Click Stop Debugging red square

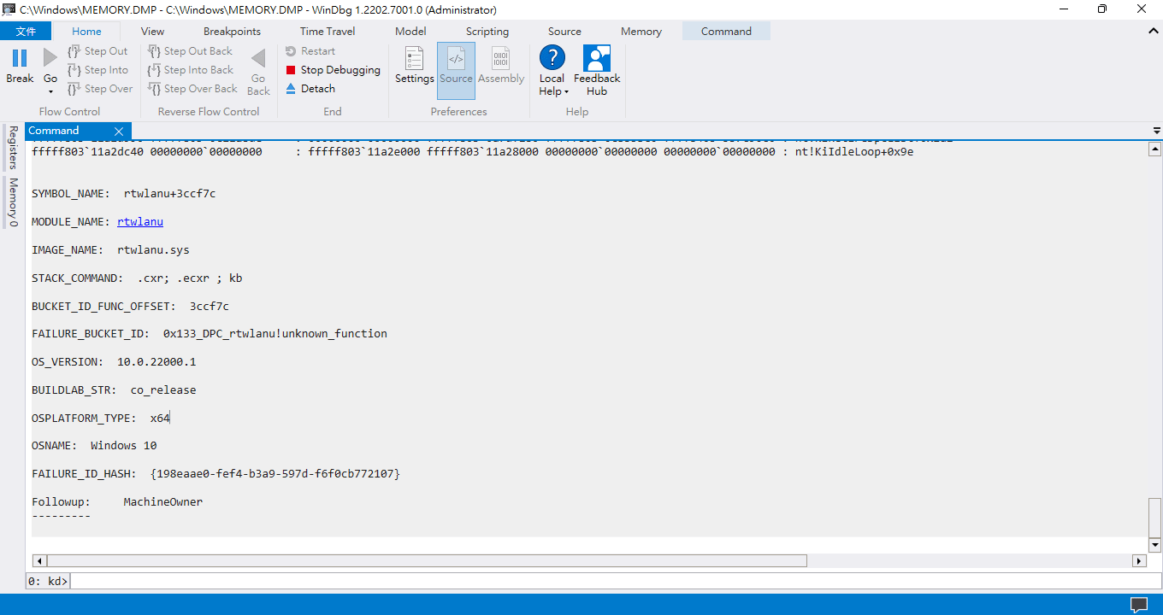[291, 70]
